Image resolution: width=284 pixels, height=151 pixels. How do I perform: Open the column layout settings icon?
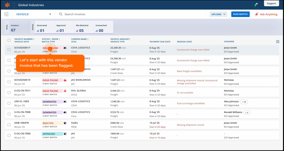click(278, 42)
